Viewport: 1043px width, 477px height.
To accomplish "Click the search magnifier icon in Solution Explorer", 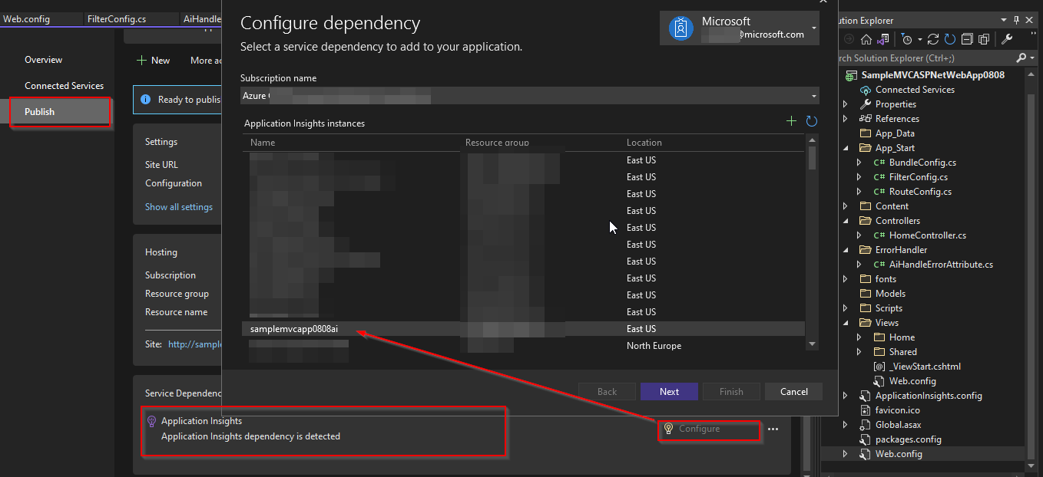I will [1021, 58].
